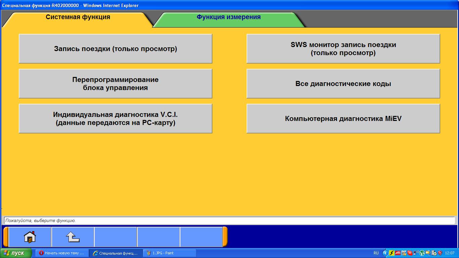Screen dimensions: 459x258
Task: Open the RU language indicator
Action: point(376,253)
